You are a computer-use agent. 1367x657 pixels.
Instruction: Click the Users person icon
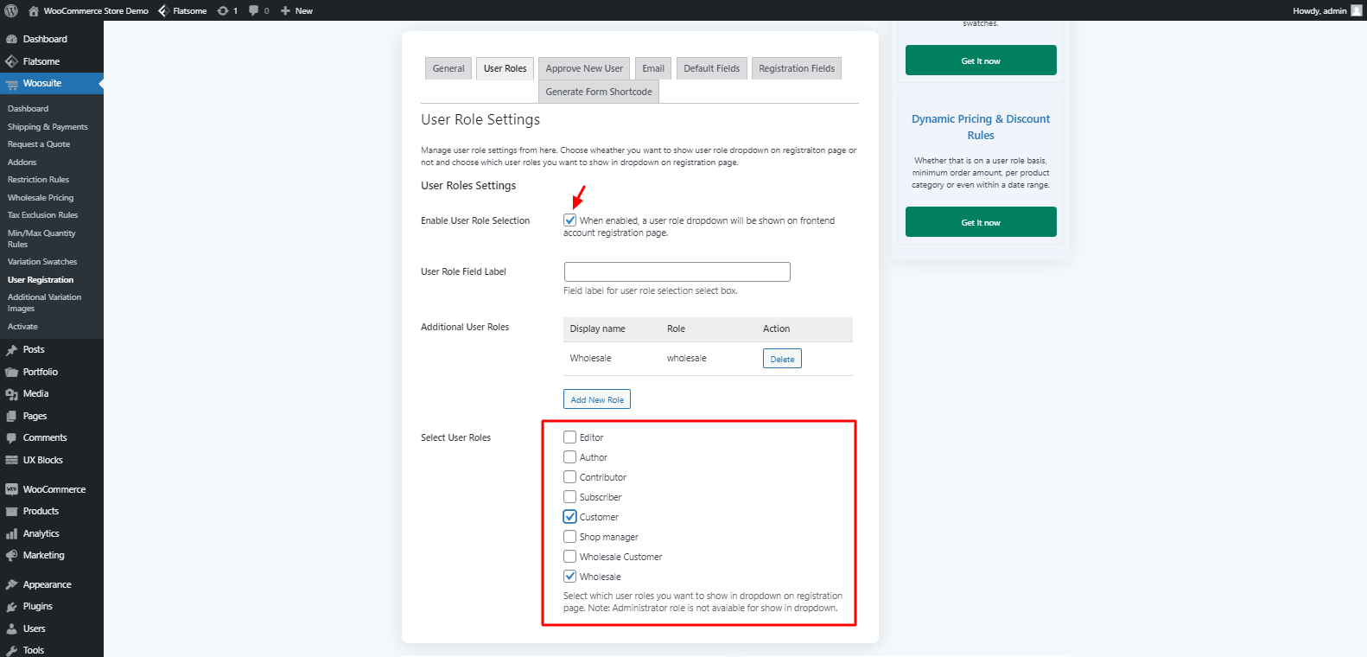(11, 628)
